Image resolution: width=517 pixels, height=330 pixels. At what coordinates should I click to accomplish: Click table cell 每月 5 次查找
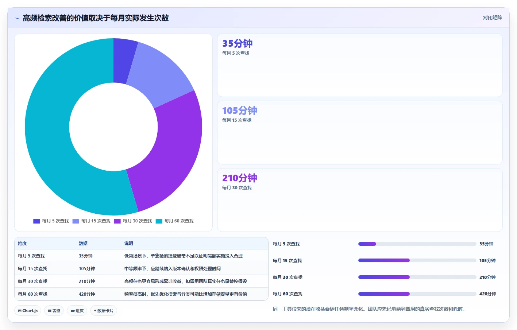tap(31, 256)
